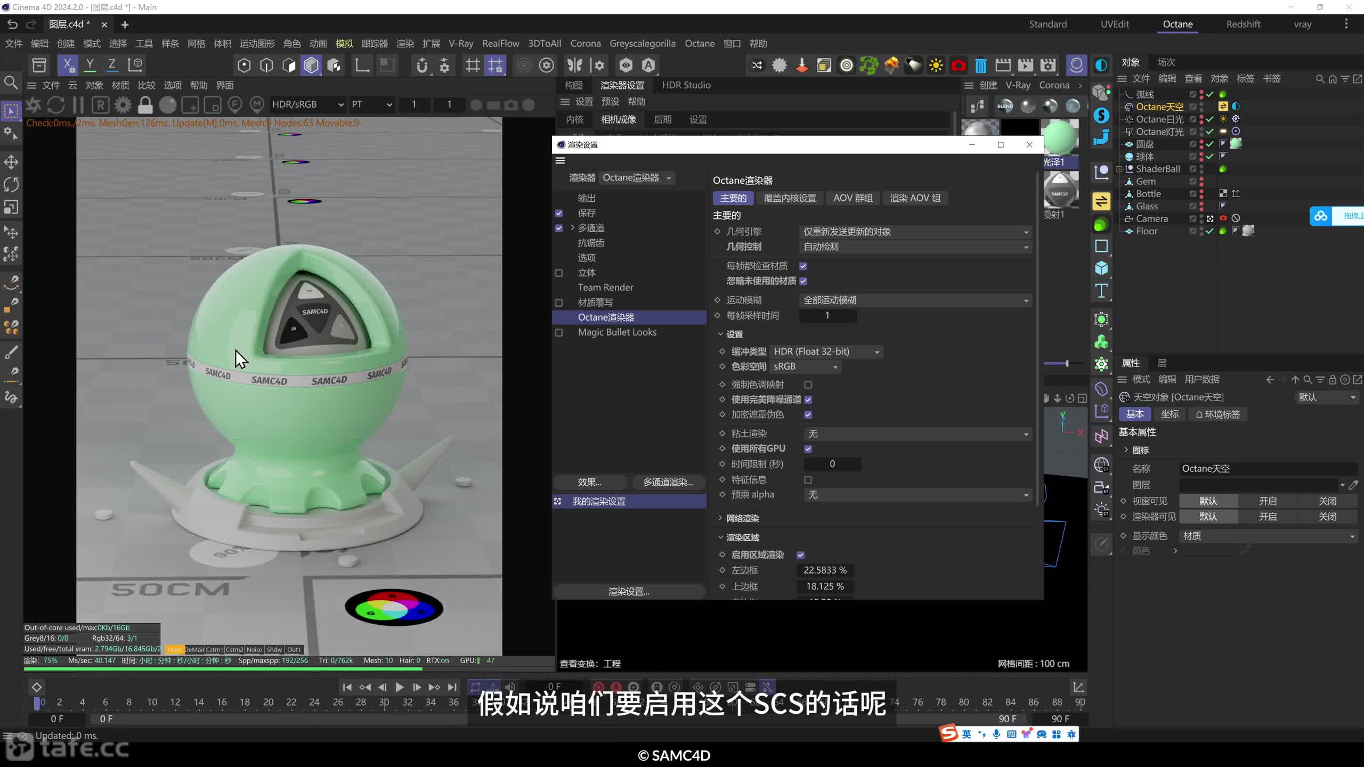Screen dimensions: 1364x767
Task: Toggle 忽略未使用的材质 checkbox
Action: (x=803, y=281)
